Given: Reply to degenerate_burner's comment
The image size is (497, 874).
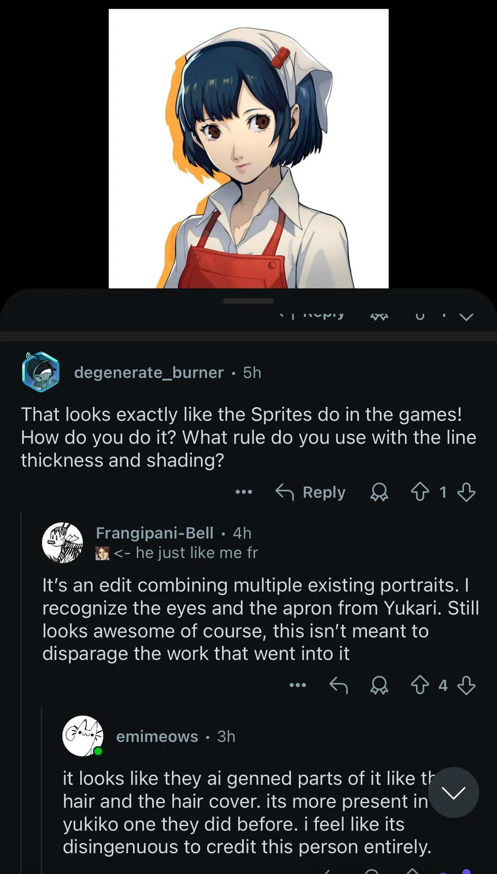Looking at the screenshot, I should point(311,492).
